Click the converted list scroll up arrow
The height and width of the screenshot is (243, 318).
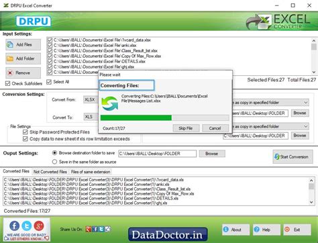click(311, 181)
